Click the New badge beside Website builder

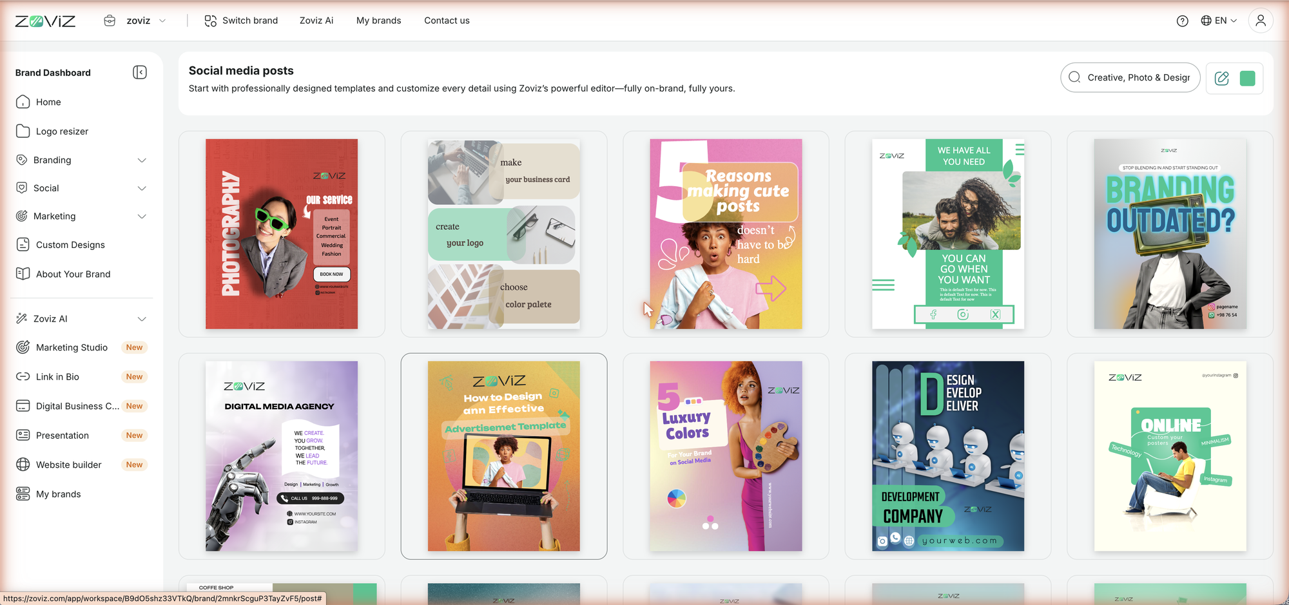(x=134, y=465)
